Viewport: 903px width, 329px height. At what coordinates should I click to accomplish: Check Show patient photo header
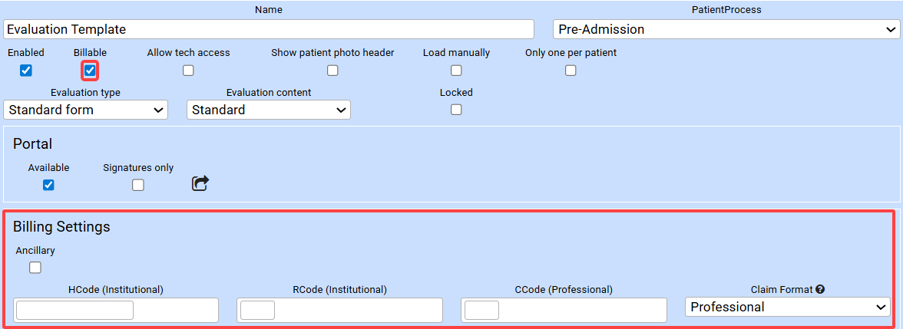pos(332,71)
